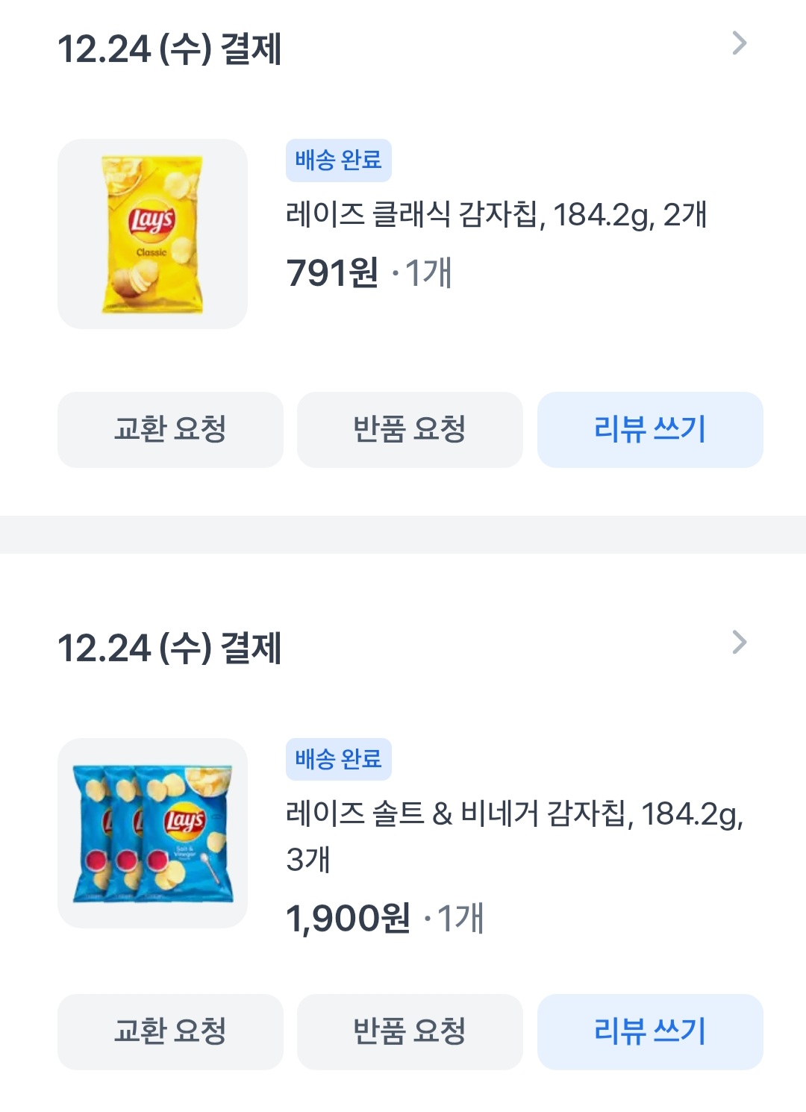Select the 12.24 (수) 결제 header above Lay's Classic
Viewport: 806px width, 1112px height.
(x=169, y=49)
